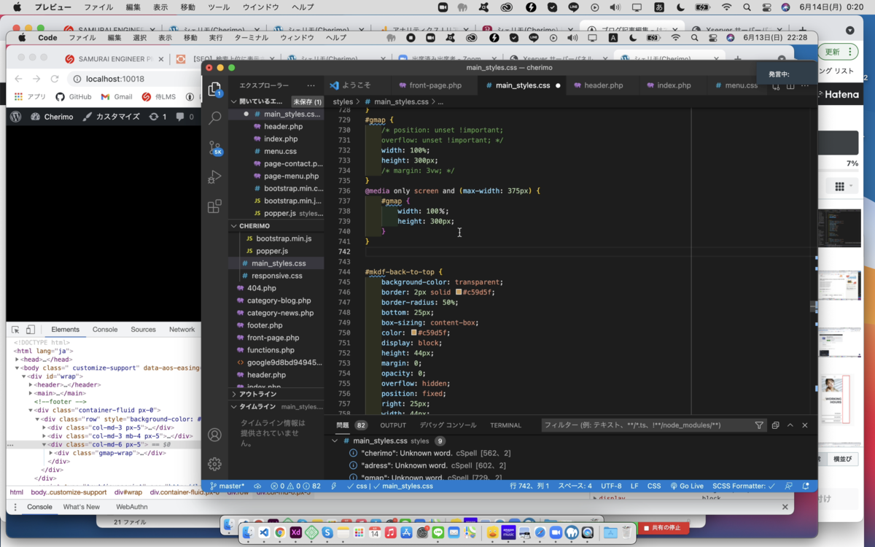Screen dimensions: 875x547
Task: Open the Extensions icon in activity bar
Action: pyautogui.click(x=214, y=206)
